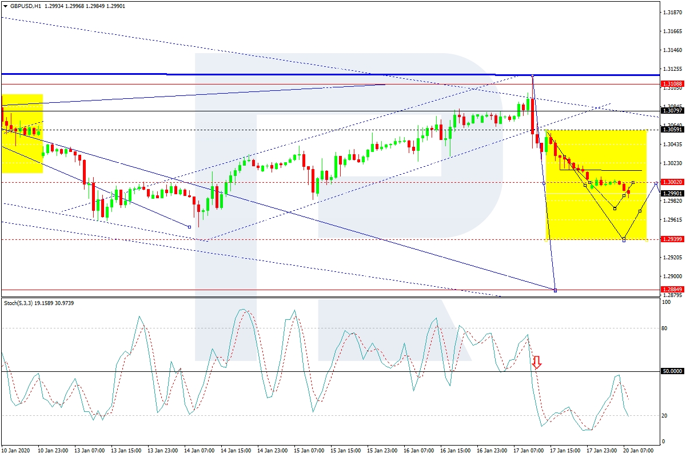Click the 16 Jan 15:00 time label
Screen dimensions: 686x457
point(454,451)
